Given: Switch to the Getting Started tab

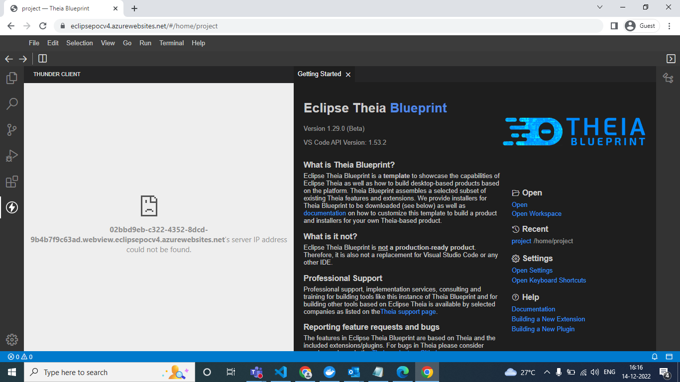Looking at the screenshot, I should 320,74.
